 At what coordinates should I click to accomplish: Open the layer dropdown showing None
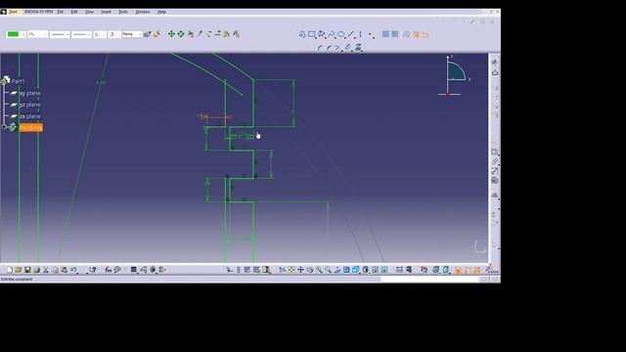click(132, 35)
